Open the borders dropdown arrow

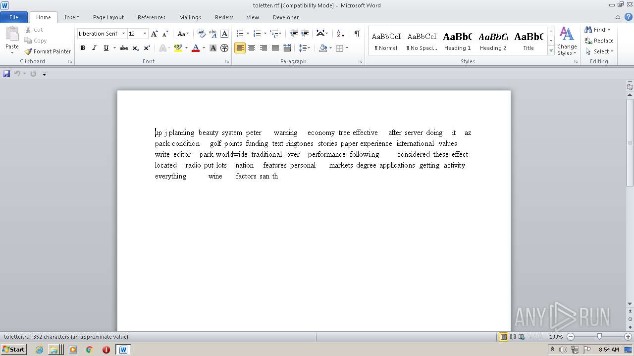[347, 48]
